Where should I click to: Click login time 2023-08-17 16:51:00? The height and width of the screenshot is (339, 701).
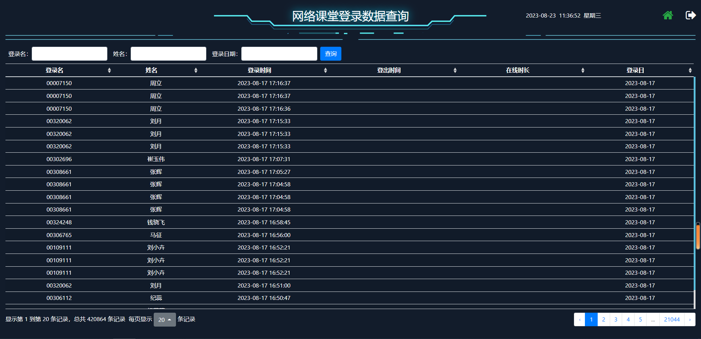[x=264, y=286]
